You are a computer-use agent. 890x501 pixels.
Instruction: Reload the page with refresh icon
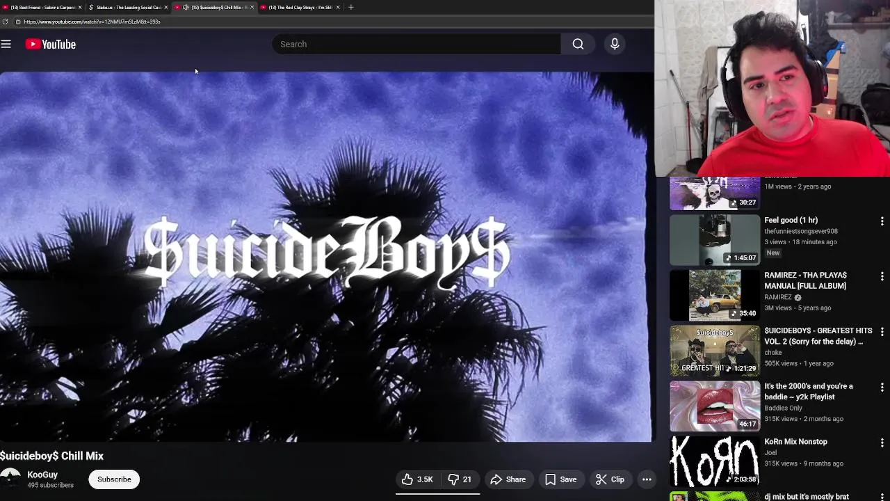(x=5, y=22)
